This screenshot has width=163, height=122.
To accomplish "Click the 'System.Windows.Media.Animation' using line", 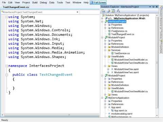I will click(47, 53).
